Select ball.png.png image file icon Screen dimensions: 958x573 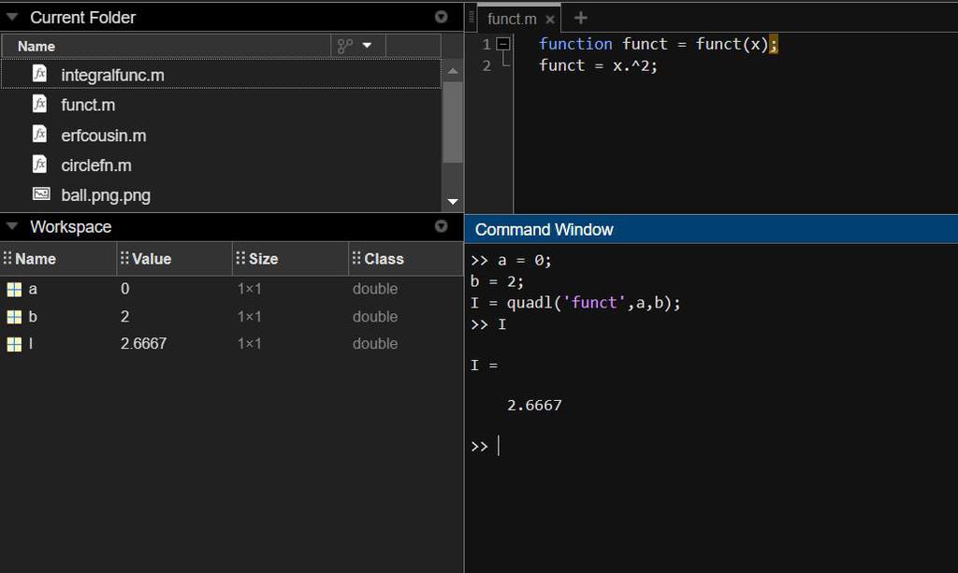[41, 194]
